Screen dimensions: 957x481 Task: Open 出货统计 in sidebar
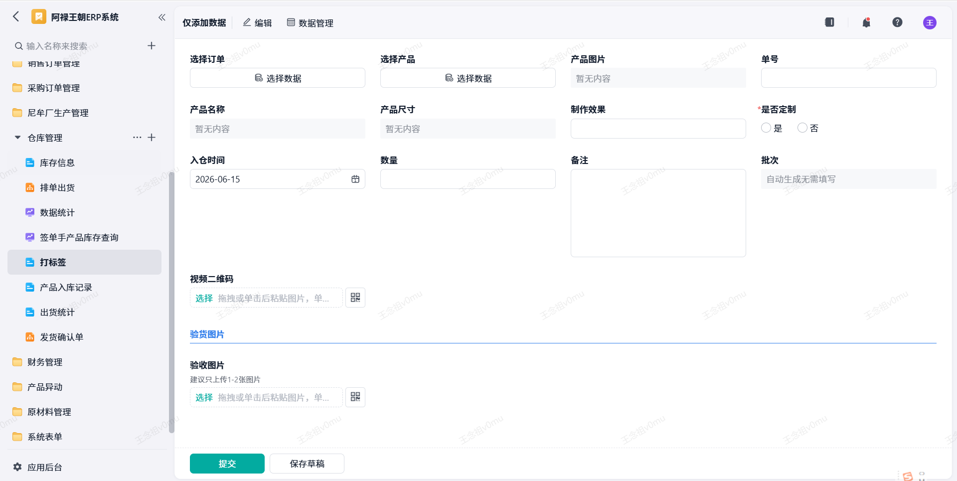coord(84,312)
